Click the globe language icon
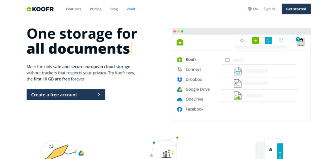This screenshot has width=335, height=159. click(x=250, y=9)
